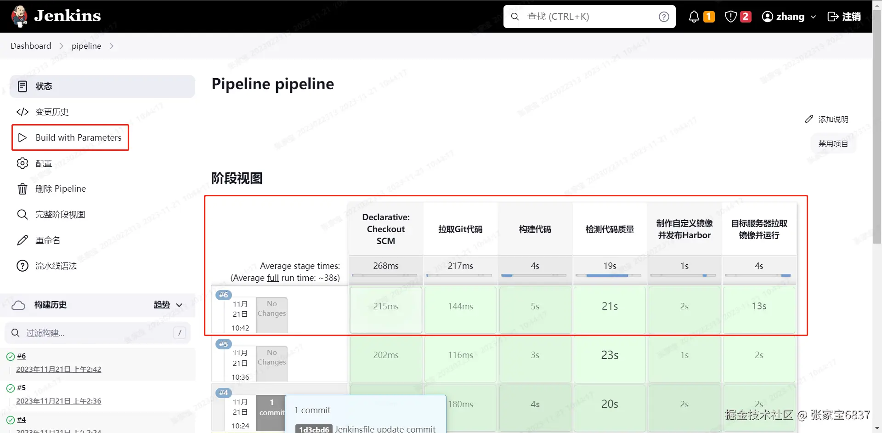
Task: Click the #5 badge in stage view
Action: coord(224,344)
